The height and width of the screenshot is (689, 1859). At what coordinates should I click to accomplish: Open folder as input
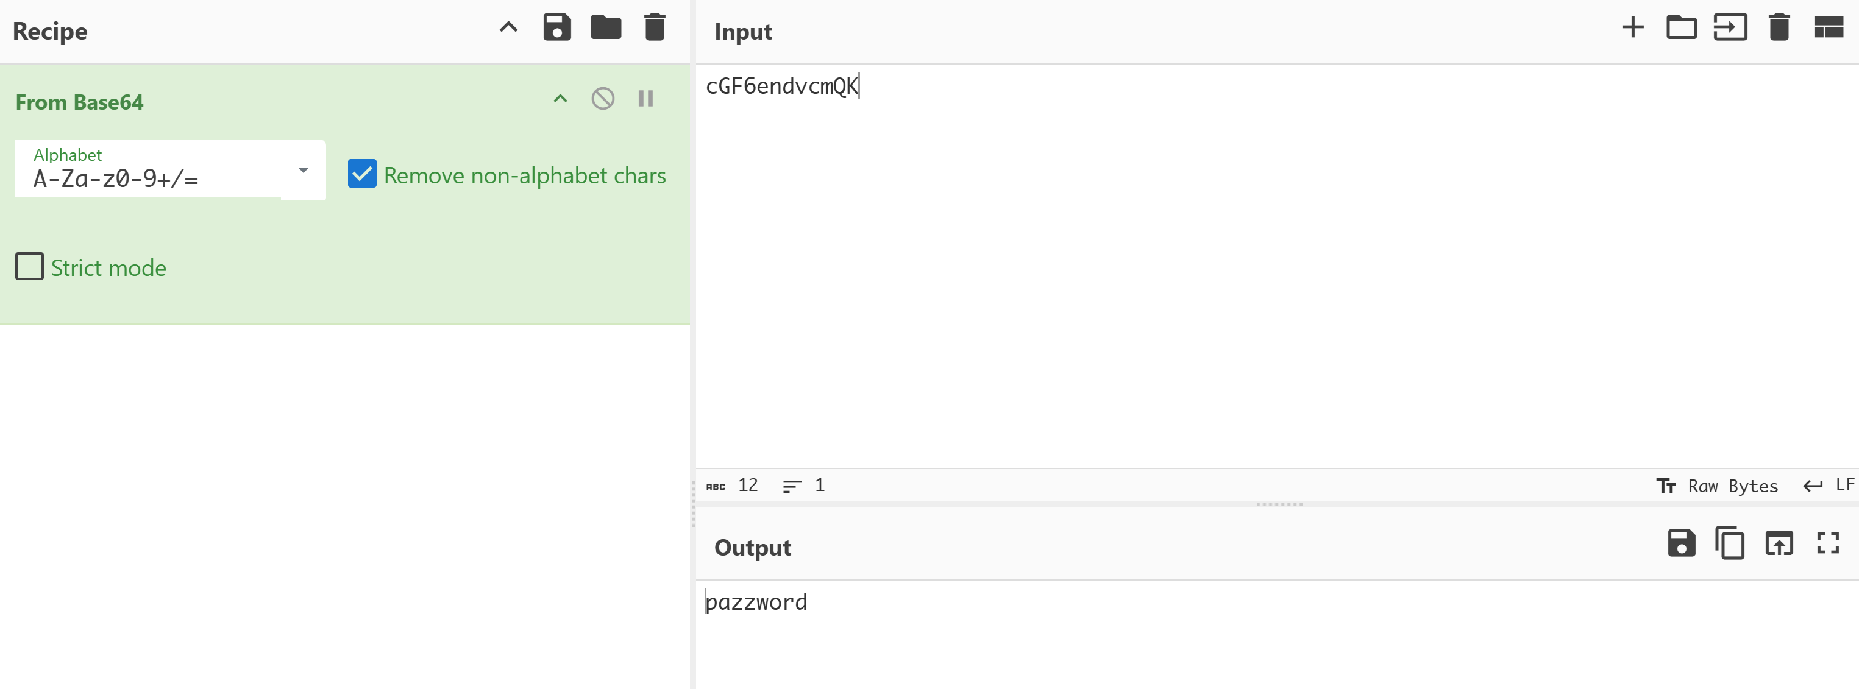(x=1681, y=27)
